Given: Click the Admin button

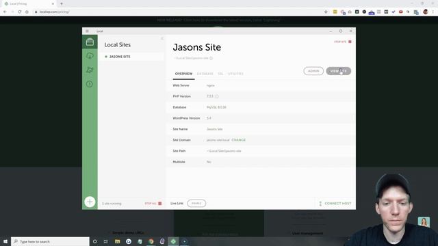Looking at the screenshot, I should (x=313, y=71).
